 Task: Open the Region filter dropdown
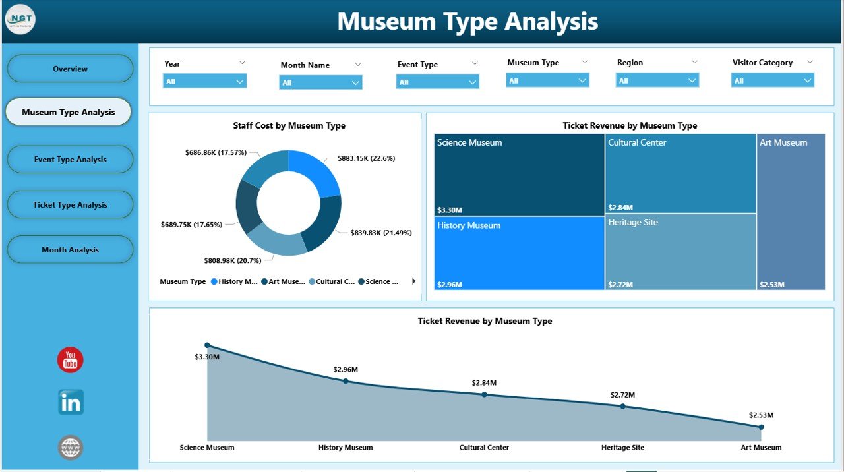(691, 80)
